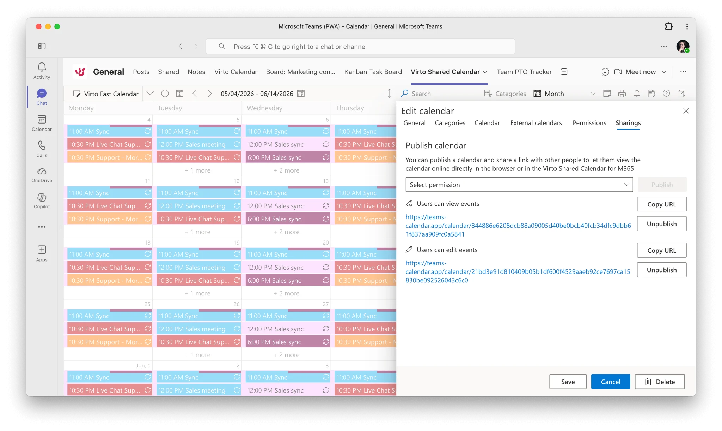Click Meet now button
Screen dimensions: 722x431
(x=635, y=72)
